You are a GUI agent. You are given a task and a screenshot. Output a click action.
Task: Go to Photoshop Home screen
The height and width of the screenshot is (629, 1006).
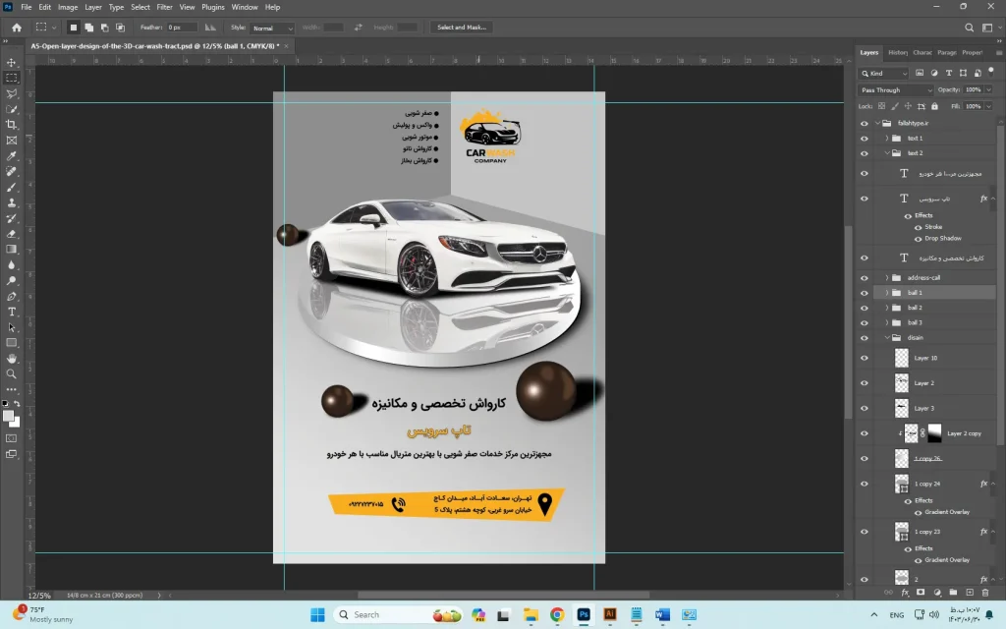(x=17, y=28)
